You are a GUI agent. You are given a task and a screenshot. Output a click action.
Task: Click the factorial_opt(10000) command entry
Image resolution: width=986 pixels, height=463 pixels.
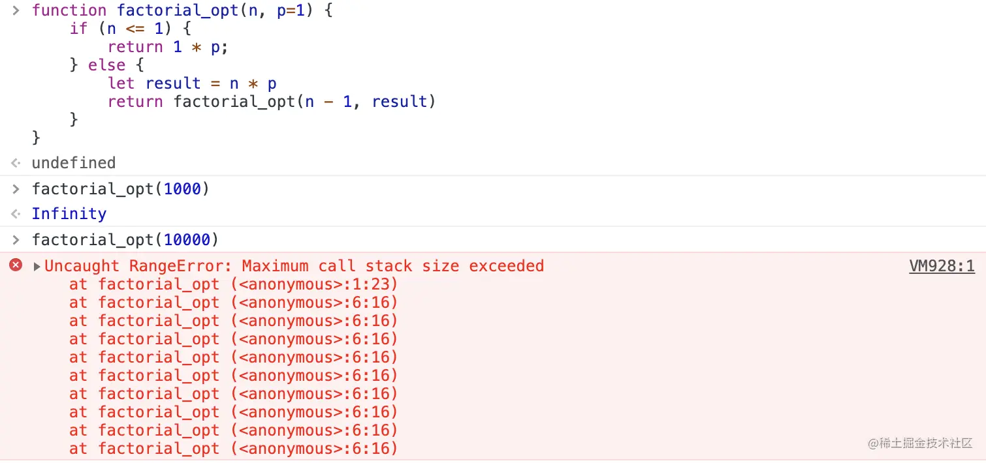coord(125,240)
